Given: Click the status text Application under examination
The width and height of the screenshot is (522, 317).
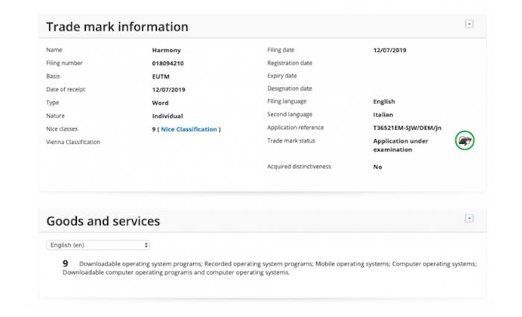Looking at the screenshot, I should tap(400, 145).
